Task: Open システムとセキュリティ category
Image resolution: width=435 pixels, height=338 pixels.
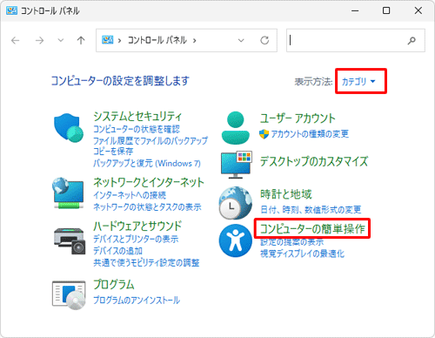Action: coord(137,117)
